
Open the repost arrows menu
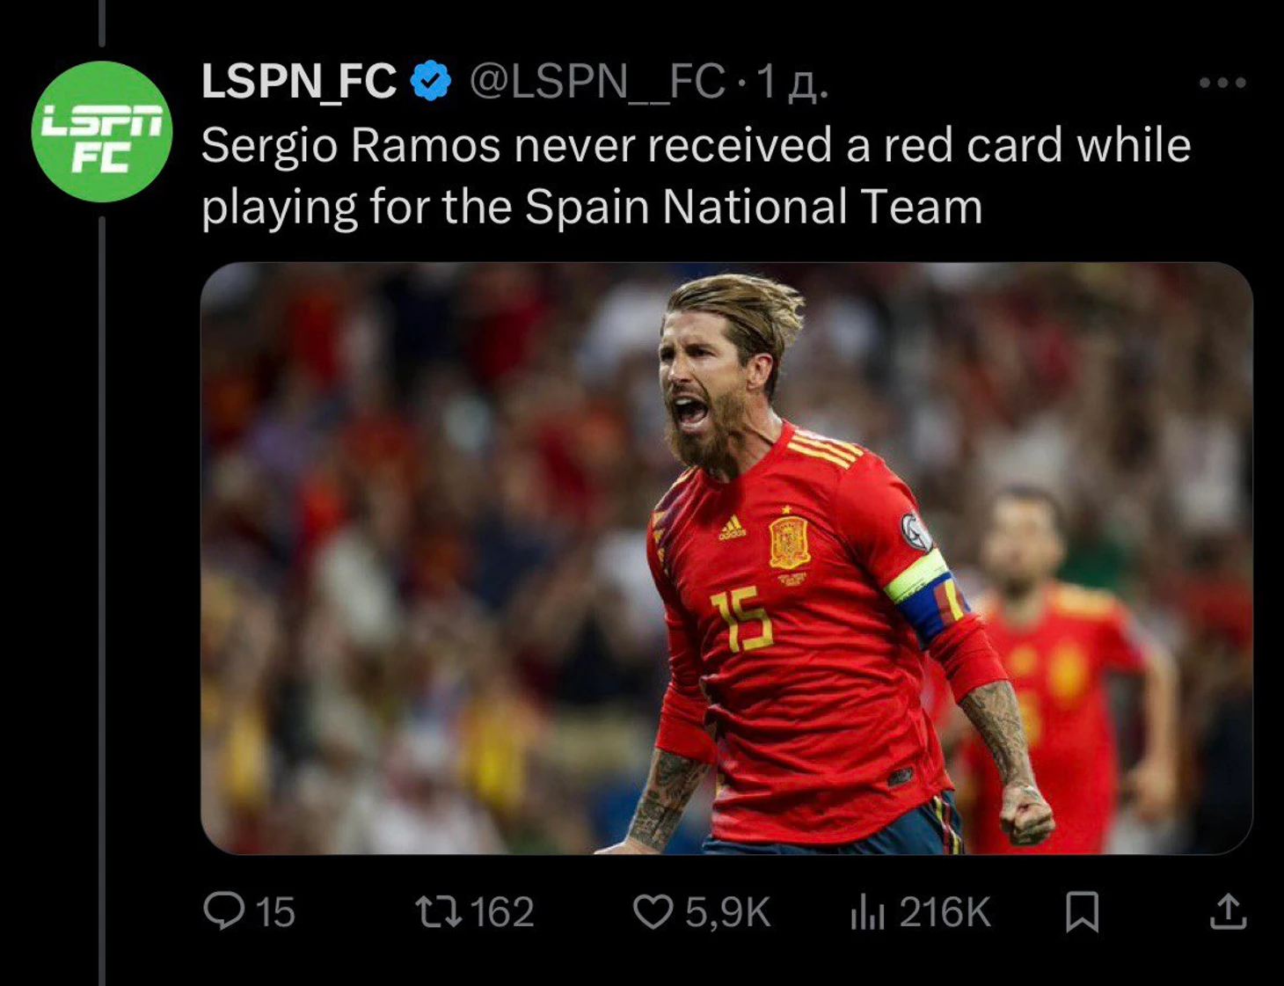tap(439, 911)
